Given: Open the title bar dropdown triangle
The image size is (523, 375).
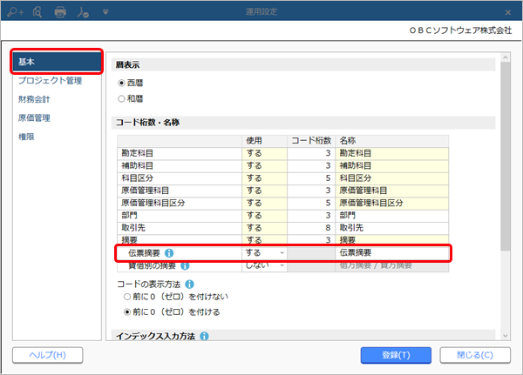Looking at the screenshot, I should coord(105,12).
